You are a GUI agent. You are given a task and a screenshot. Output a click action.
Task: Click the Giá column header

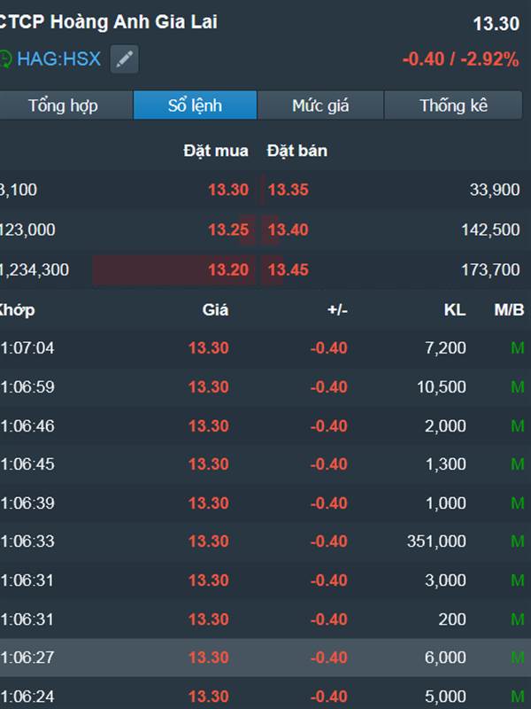pyautogui.click(x=215, y=310)
